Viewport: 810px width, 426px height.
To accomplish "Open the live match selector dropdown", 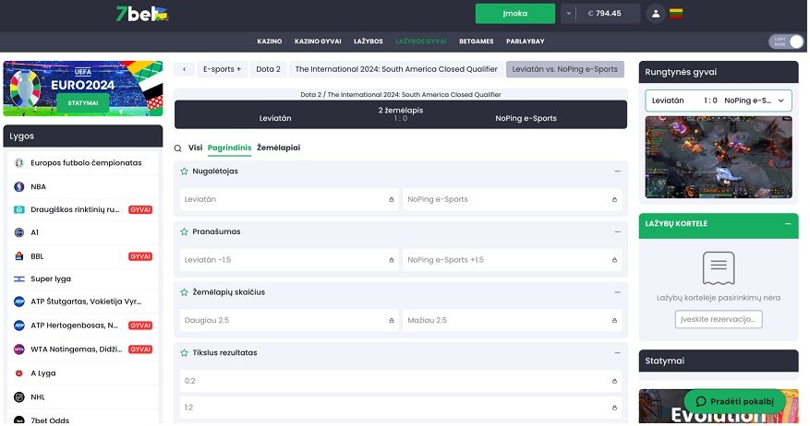I will pyautogui.click(x=718, y=101).
